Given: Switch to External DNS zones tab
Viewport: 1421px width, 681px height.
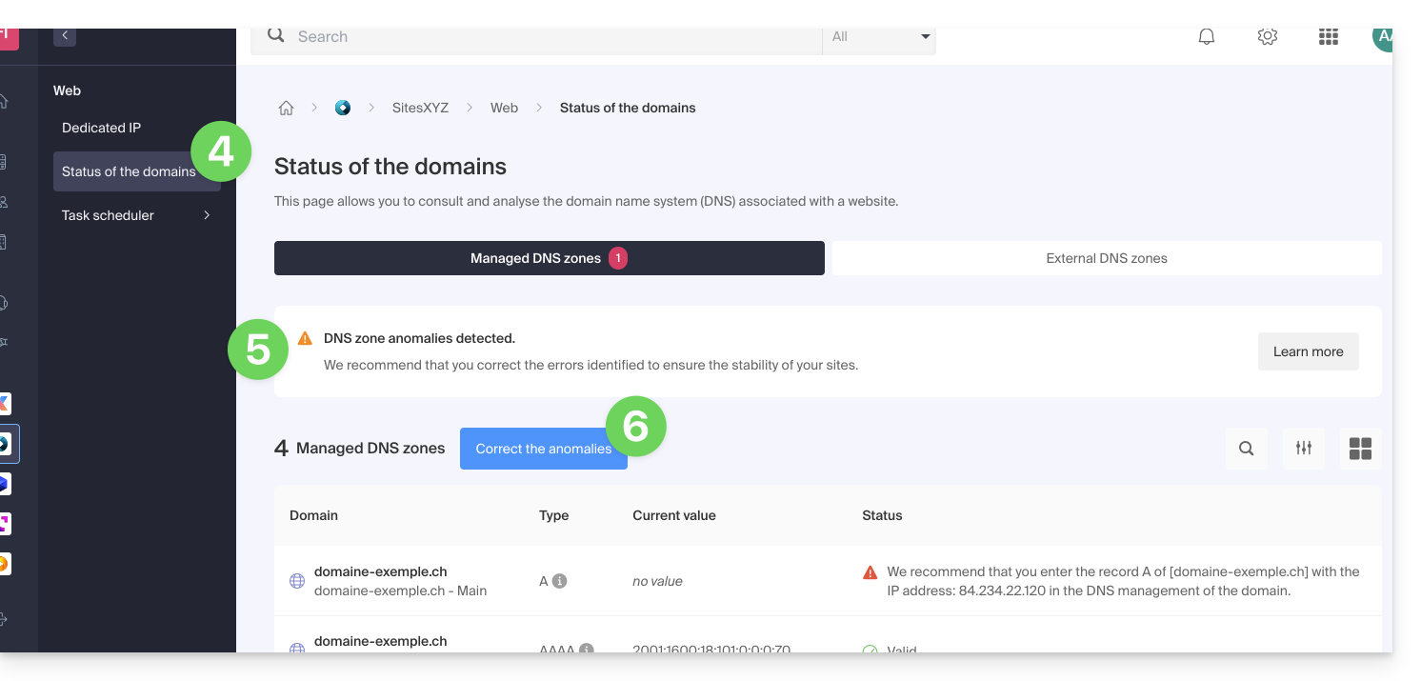Looking at the screenshot, I should pos(1106,258).
